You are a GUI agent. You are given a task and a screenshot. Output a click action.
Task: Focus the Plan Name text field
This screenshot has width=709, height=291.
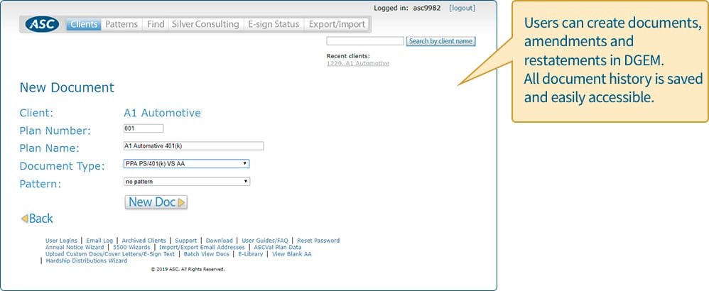point(193,146)
